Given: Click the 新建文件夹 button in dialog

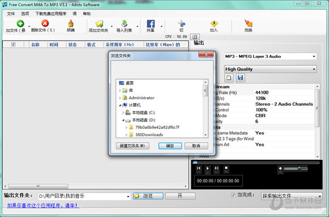Looking at the screenshot, I should (133, 146).
